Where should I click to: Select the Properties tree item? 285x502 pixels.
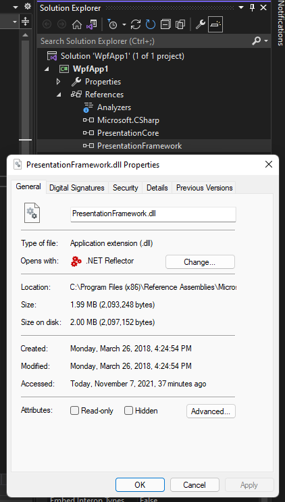(103, 82)
